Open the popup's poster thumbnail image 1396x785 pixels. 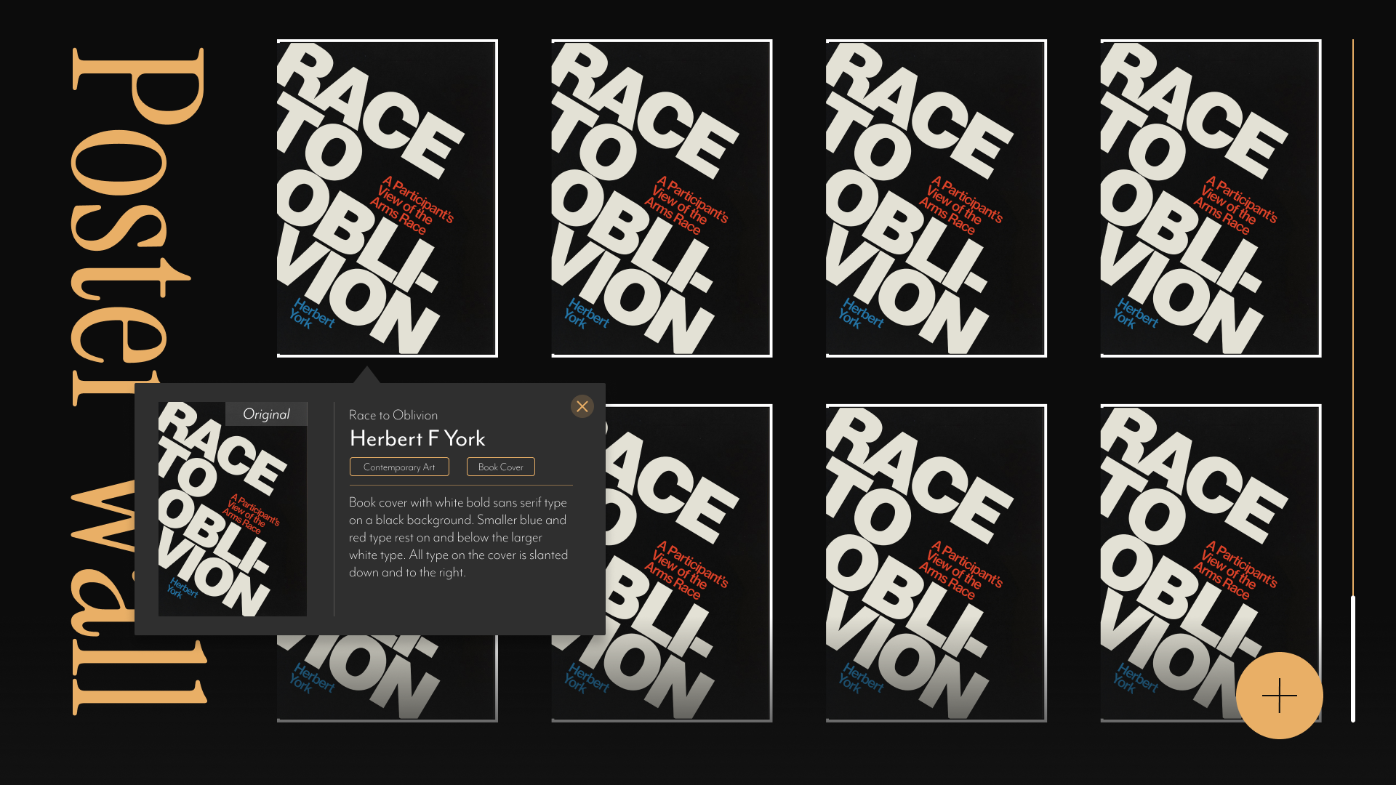click(232, 523)
